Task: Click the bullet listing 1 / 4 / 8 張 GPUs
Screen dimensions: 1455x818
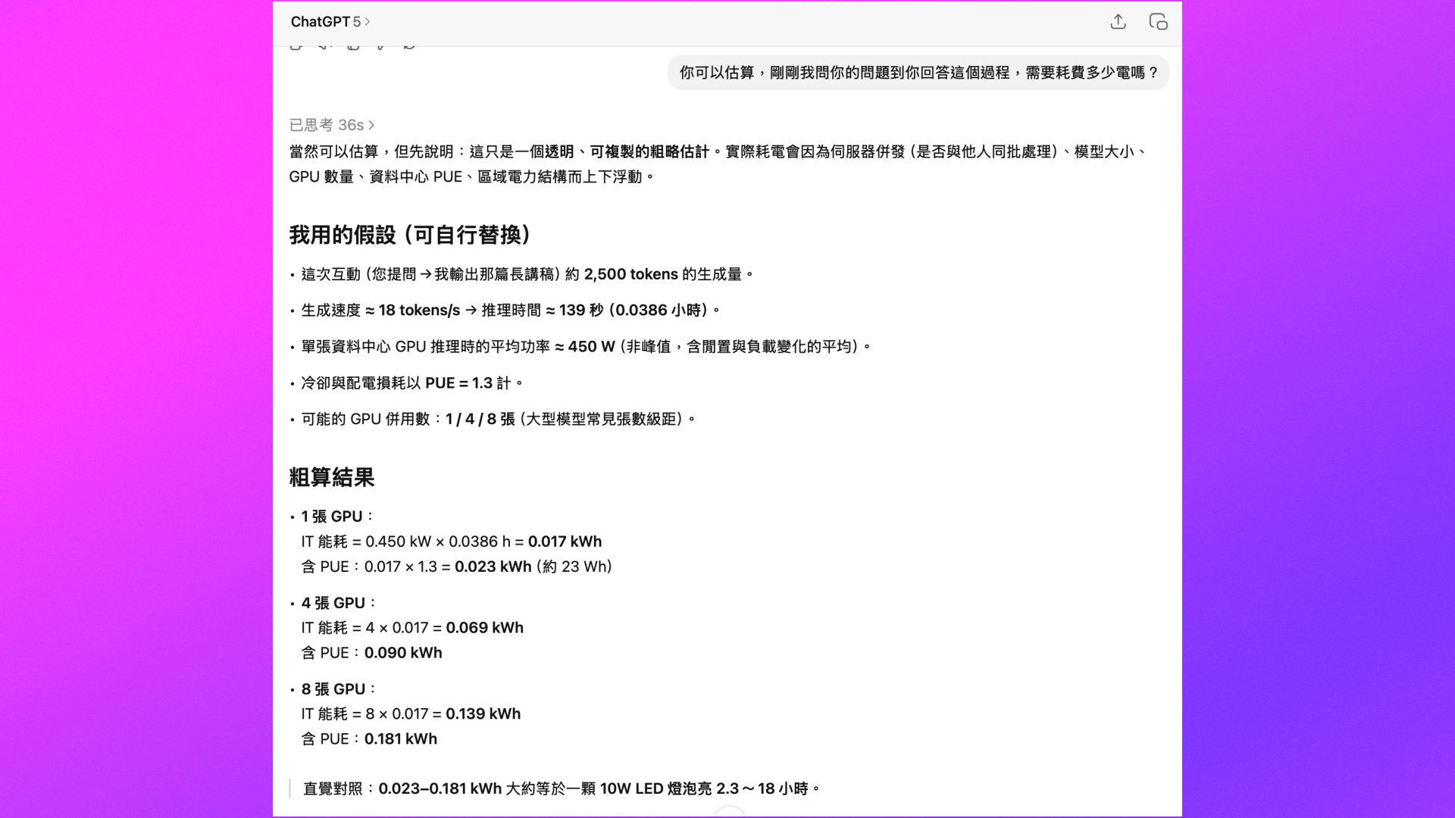Action: (499, 419)
